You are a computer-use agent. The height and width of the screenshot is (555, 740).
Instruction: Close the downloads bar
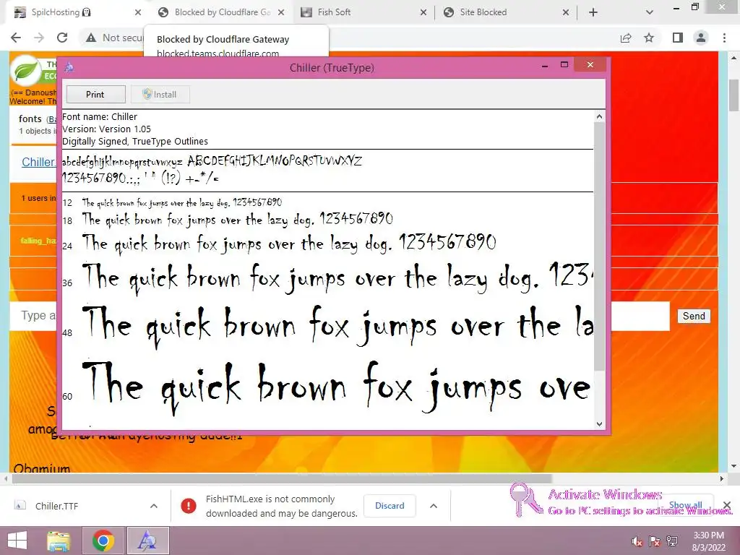(x=727, y=506)
